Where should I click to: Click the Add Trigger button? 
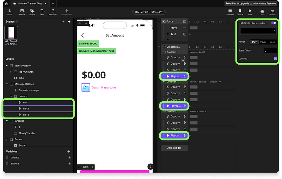tap(174, 148)
